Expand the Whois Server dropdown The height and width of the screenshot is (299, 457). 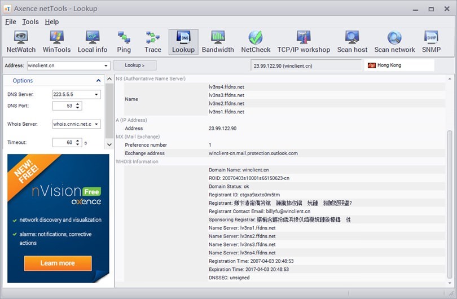click(x=97, y=124)
